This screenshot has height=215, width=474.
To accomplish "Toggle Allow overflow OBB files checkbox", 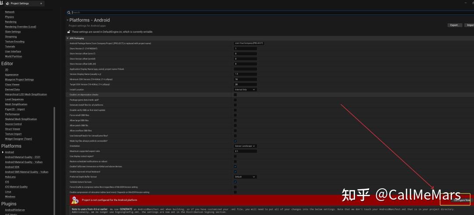I will coord(235,130).
